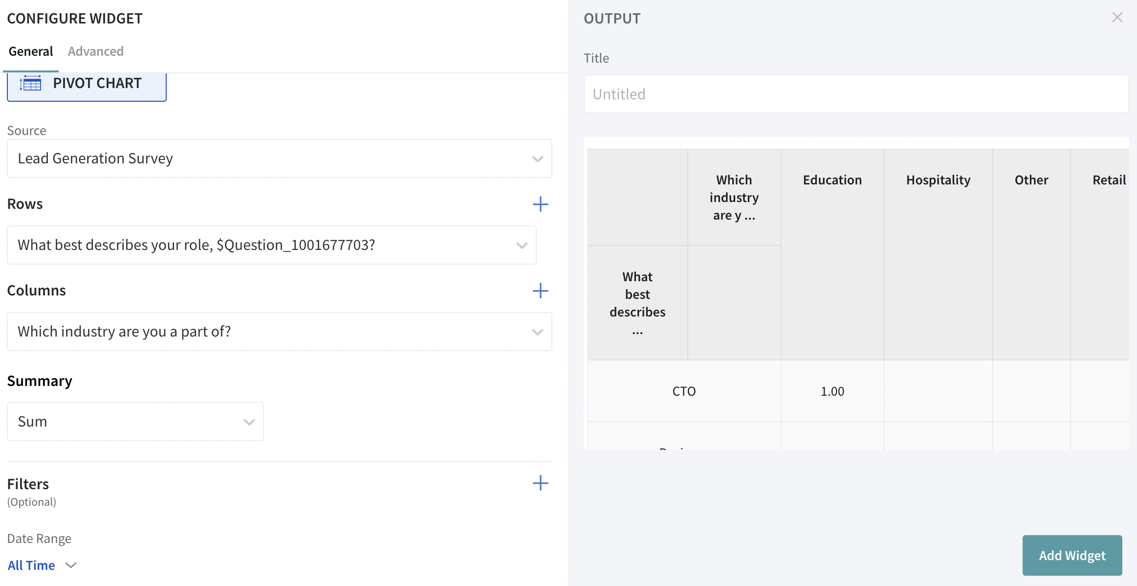Viewport: 1137px width, 586px height.
Task: Click the Other column header
Action: coord(1031,180)
